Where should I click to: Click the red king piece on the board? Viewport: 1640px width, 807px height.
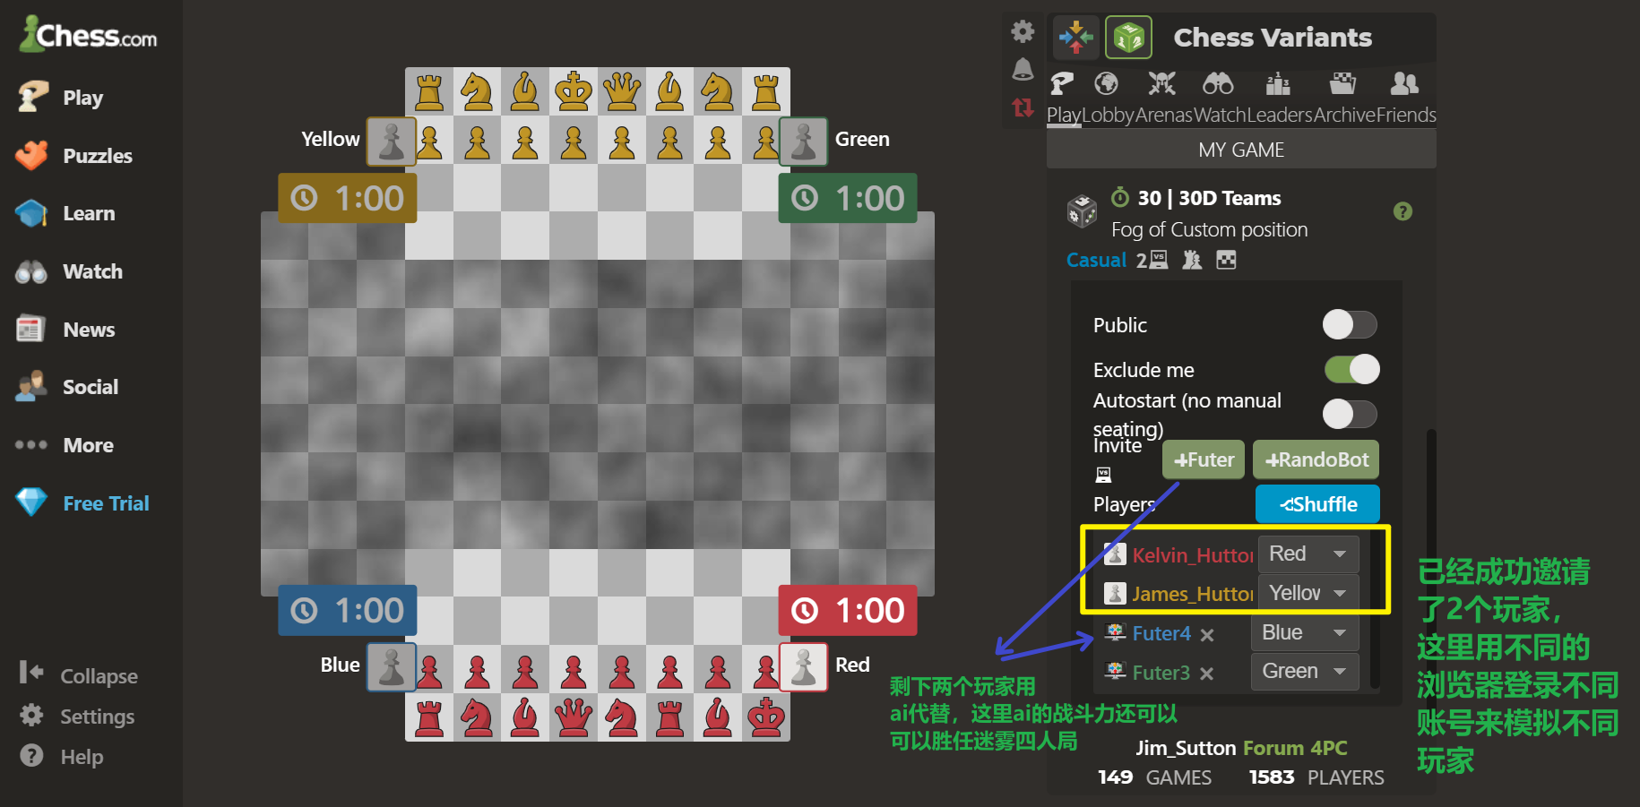766,717
